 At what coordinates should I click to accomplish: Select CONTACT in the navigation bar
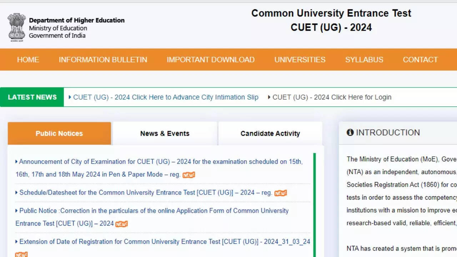coord(420,60)
